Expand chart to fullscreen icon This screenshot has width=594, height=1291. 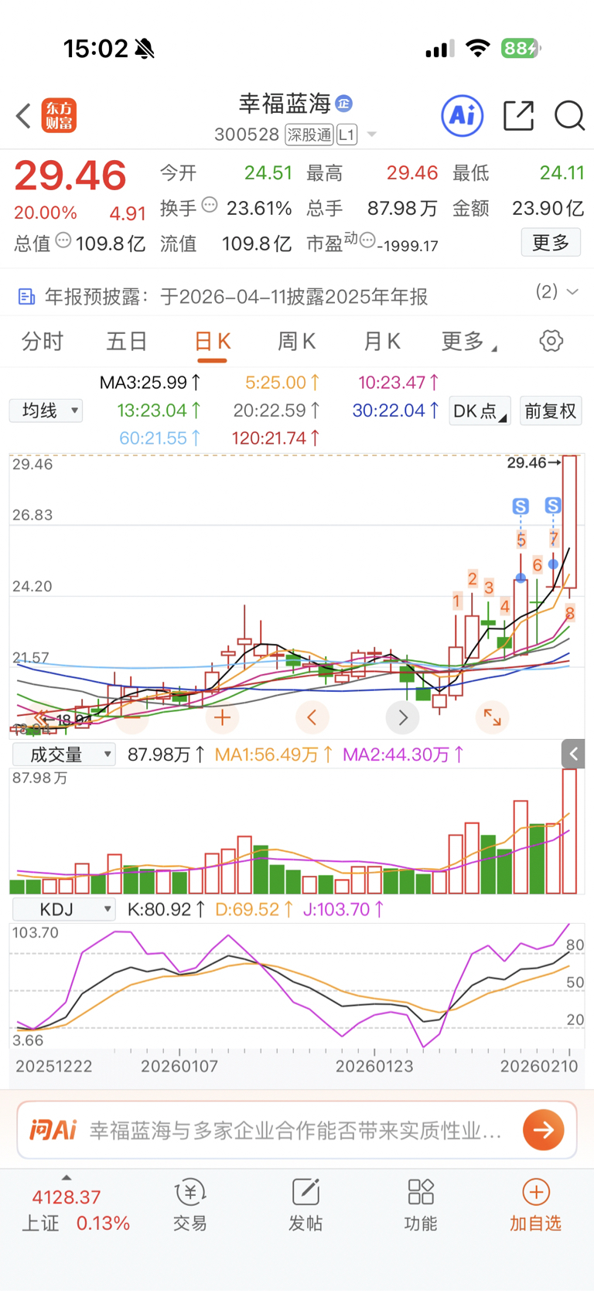coord(492,717)
